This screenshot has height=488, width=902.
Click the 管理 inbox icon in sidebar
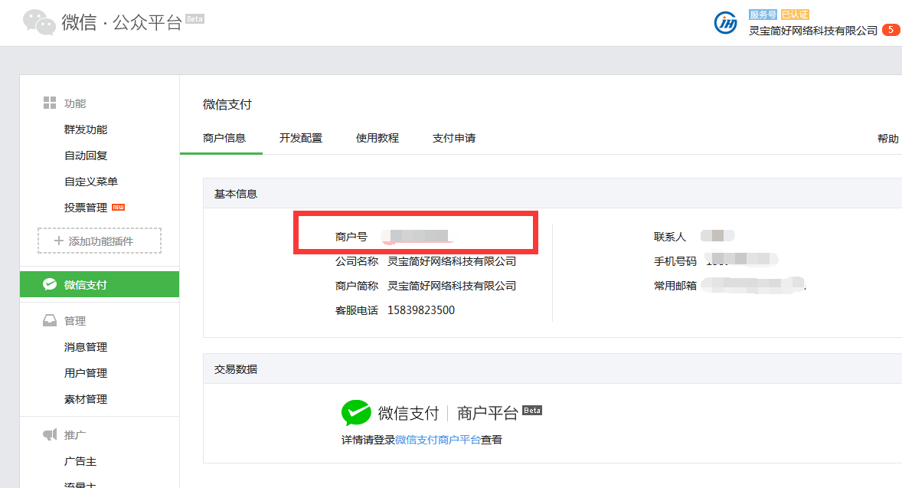(x=50, y=321)
